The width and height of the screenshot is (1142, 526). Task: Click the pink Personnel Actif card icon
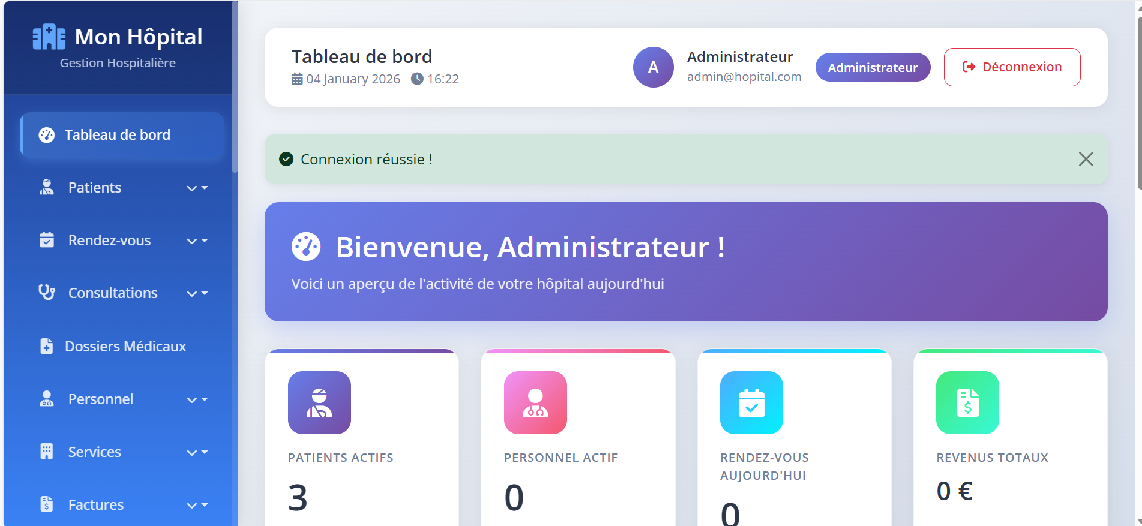click(x=535, y=402)
